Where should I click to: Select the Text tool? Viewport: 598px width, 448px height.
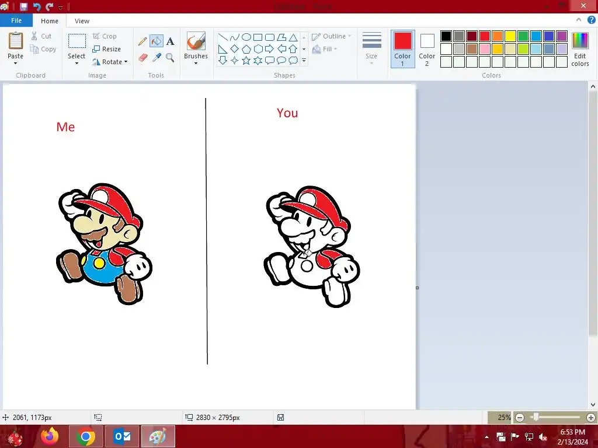pyautogui.click(x=170, y=41)
